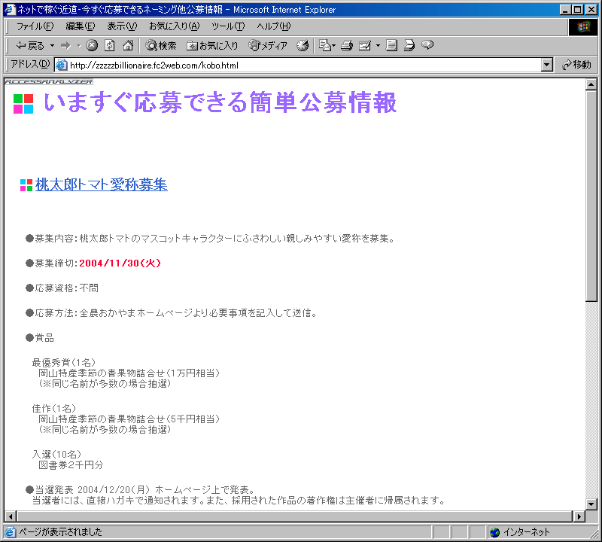Click the Home icon in toolbar
The width and height of the screenshot is (602, 542).
coord(128,46)
